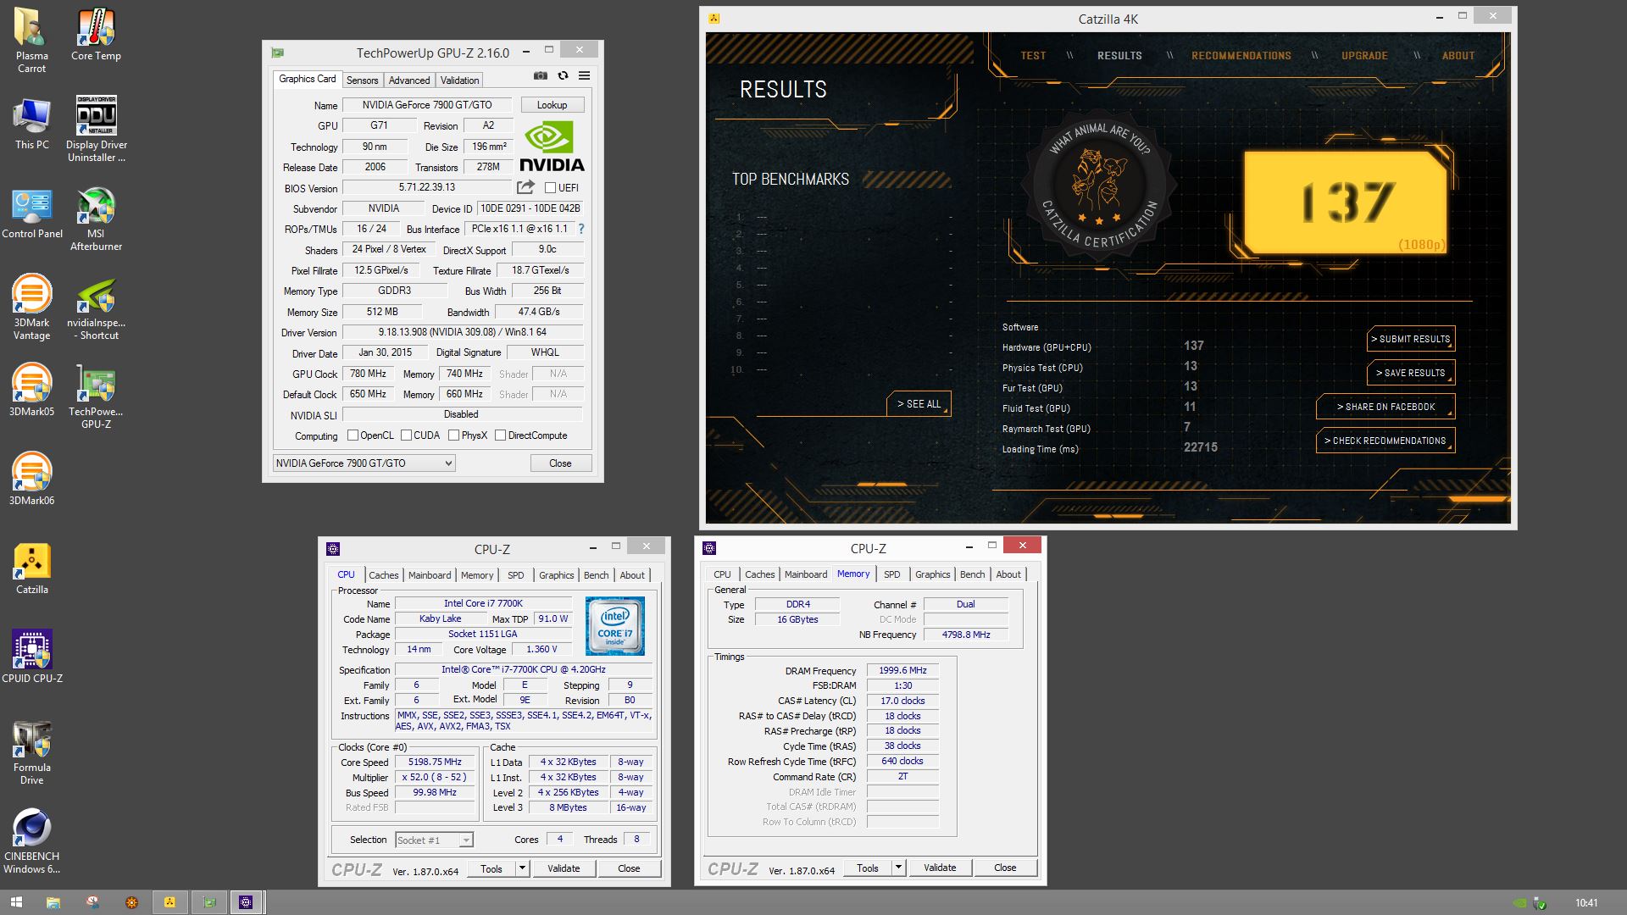Screen dimensions: 1627x915
Task: Select the This PC desktop icon
Action: coord(31,123)
